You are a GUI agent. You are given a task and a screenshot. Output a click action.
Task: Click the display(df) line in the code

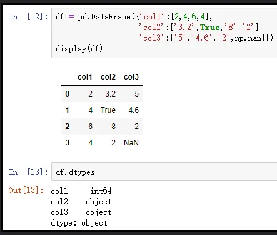tap(79, 49)
